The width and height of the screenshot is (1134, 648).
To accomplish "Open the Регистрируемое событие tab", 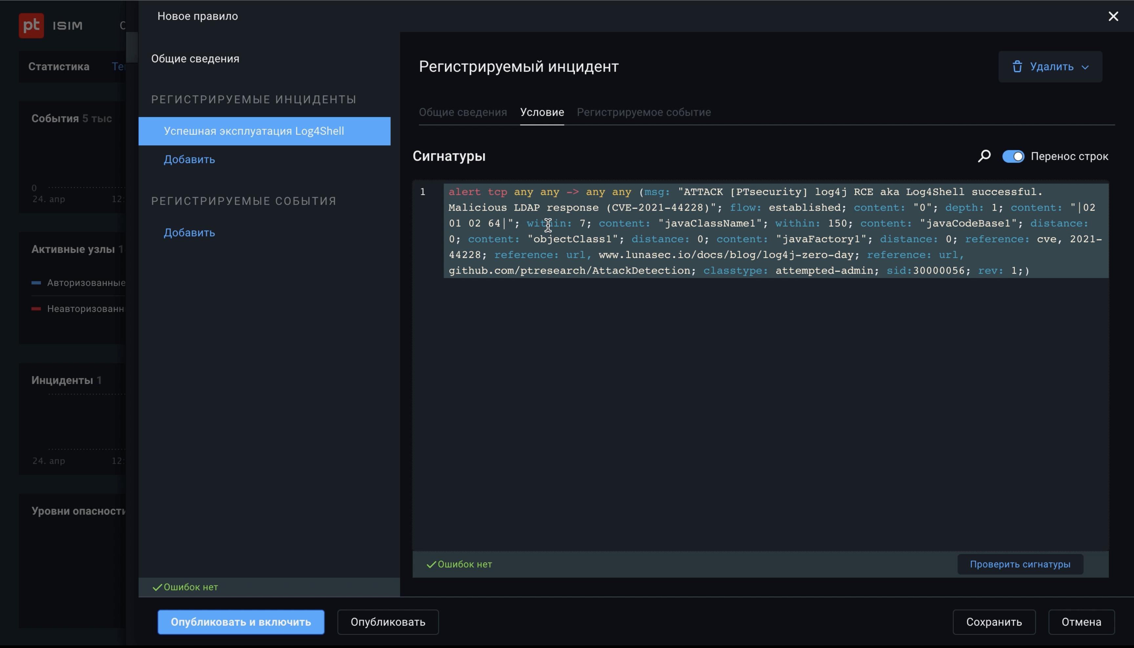I will click(643, 112).
